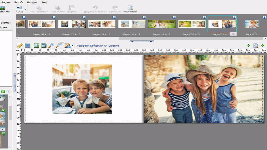This screenshot has height=150, width=267.
Task: Toggle the ruler display icon
Action: [20, 45]
